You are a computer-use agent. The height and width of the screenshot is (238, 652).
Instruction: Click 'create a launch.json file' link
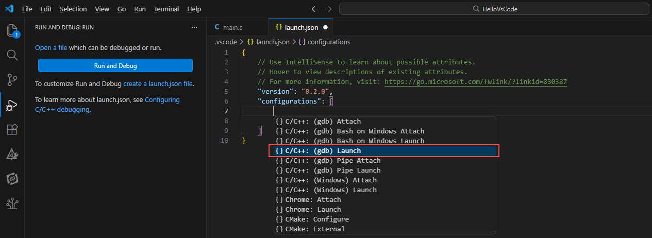158,83
